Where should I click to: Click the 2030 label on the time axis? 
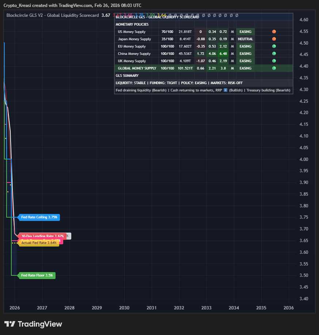click(124, 308)
